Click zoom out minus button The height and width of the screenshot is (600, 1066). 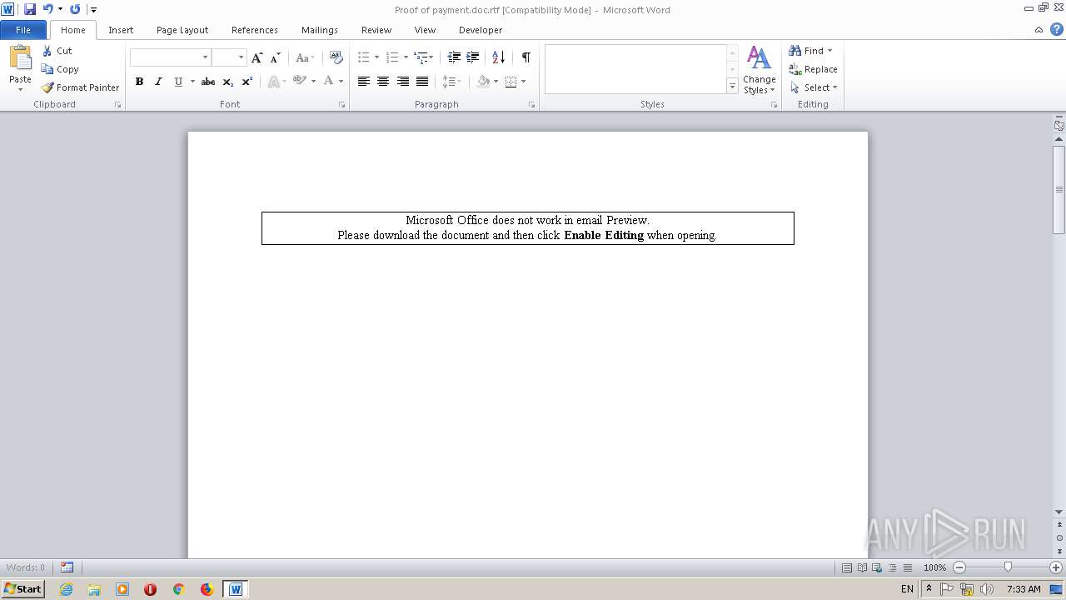click(x=959, y=567)
